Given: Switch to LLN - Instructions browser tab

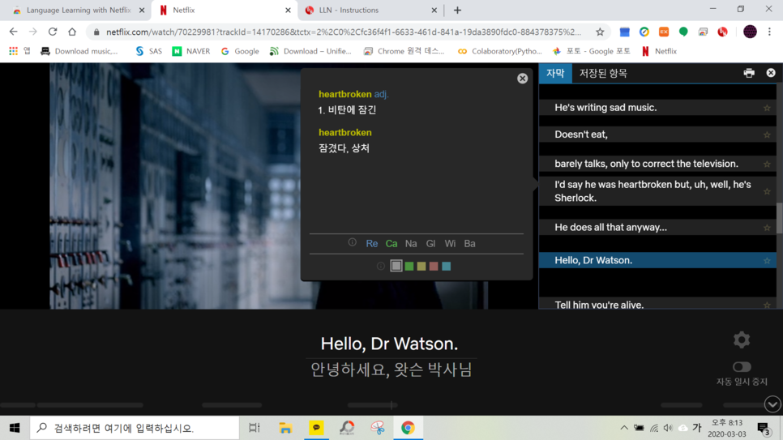Looking at the screenshot, I should (370, 10).
